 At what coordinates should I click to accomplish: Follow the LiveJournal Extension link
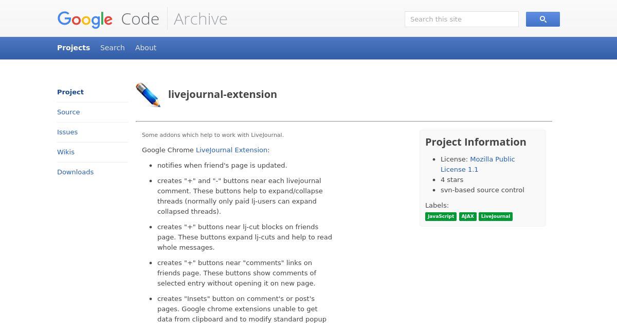tap(231, 150)
